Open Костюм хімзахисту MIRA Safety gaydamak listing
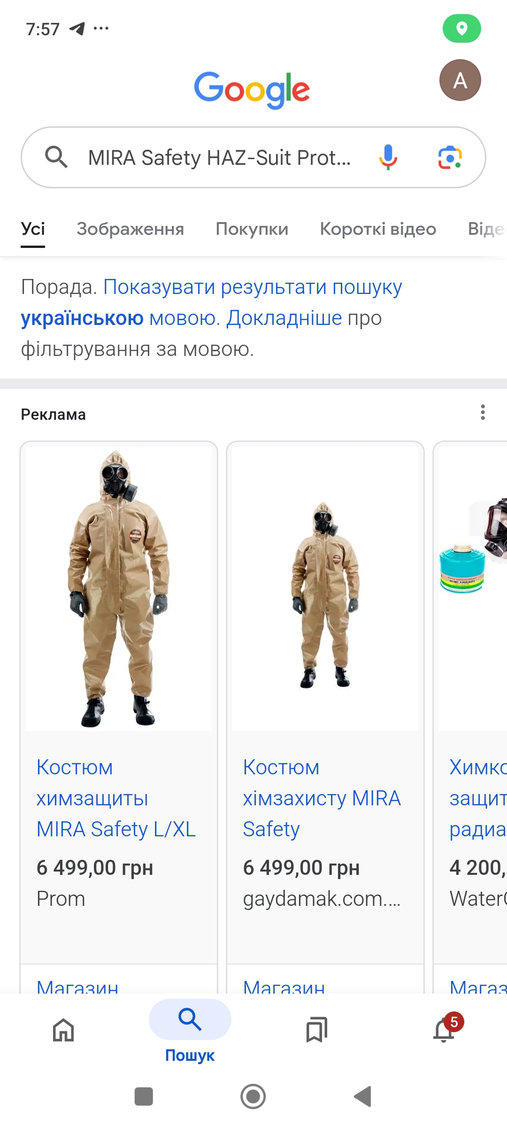This screenshot has width=507, height=1127. click(x=322, y=798)
